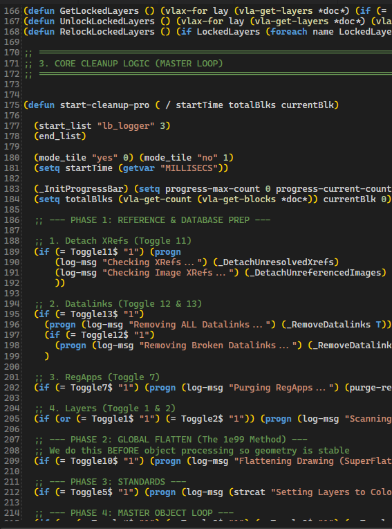This screenshot has height=529, width=392.
Task: Click line number 200 in the gutter
Action: click(12, 366)
